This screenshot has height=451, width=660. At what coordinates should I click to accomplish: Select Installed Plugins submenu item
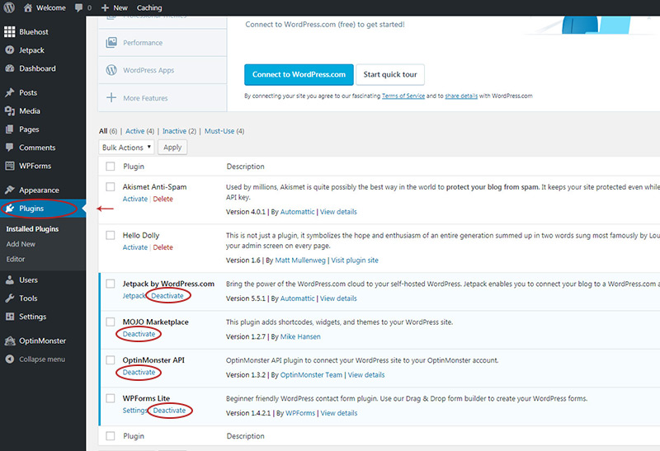(x=32, y=229)
